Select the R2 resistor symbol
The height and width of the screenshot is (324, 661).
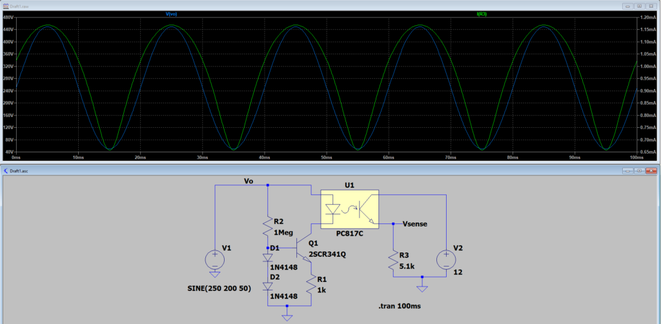coord(267,227)
